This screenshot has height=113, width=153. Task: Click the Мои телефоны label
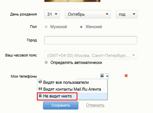[x=24, y=76]
